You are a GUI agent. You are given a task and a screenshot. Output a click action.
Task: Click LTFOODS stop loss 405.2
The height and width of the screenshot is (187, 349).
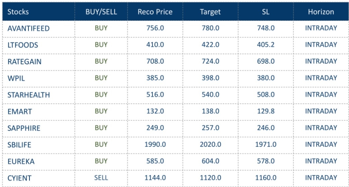click(x=266, y=45)
